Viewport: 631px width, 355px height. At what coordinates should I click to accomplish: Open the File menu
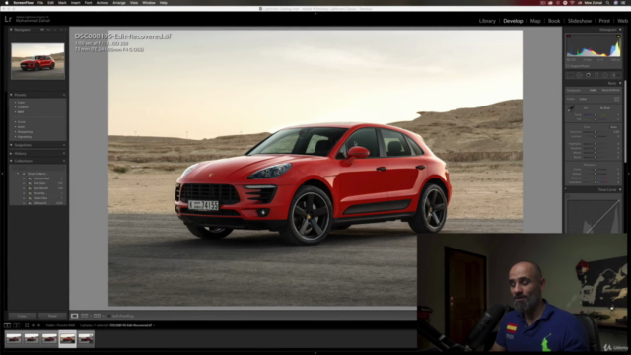pos(40,3)
